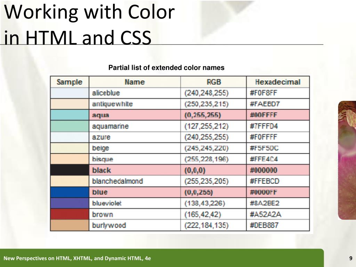Pick the beige sample swatch
Screen dimensions: 356x267
click(x=70, y=148)
